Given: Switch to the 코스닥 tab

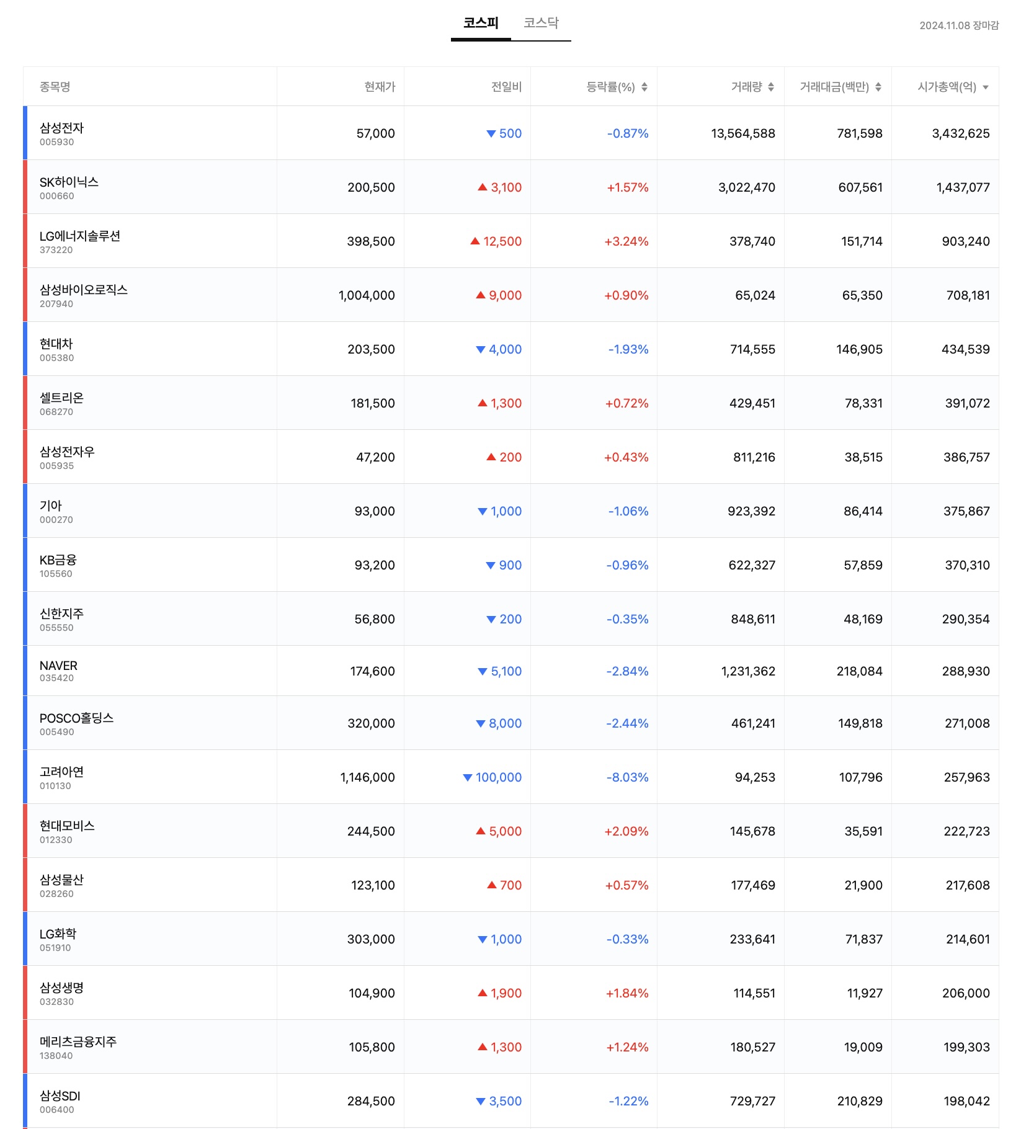Looking at the screenshot, I should [541, 23].
